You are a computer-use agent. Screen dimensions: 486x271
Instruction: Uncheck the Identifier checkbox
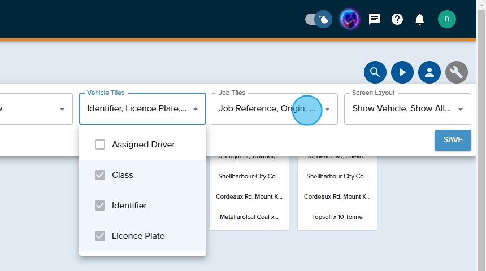(100, 206)
